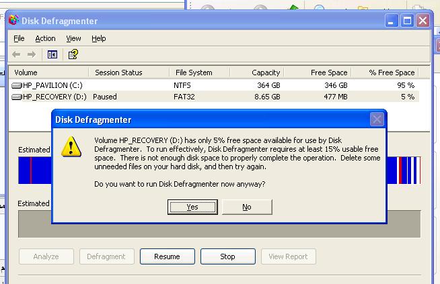Click HP_RECOVERY (D:) drive icon
This screenshot has width=440, height=284.
click(x=17, y=97)
